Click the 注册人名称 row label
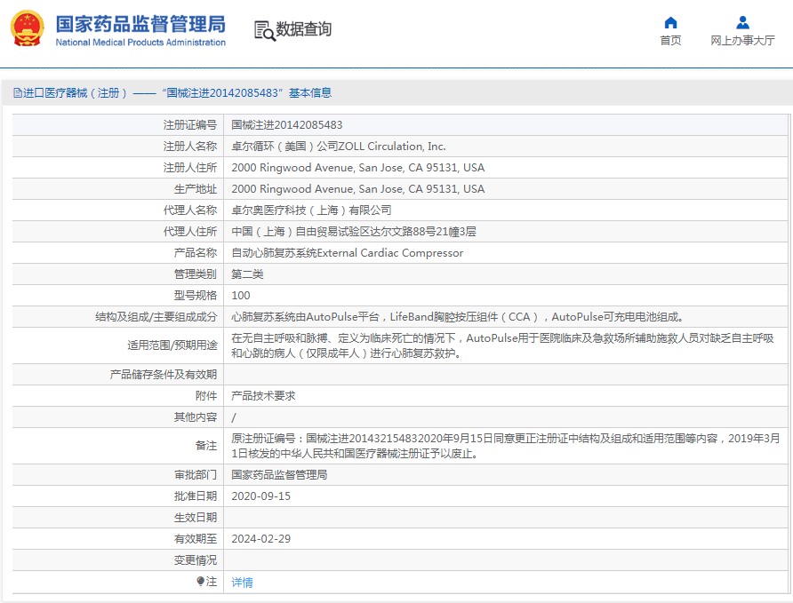The height and width of the screenshot is (603, 793). tap(190, 147)
